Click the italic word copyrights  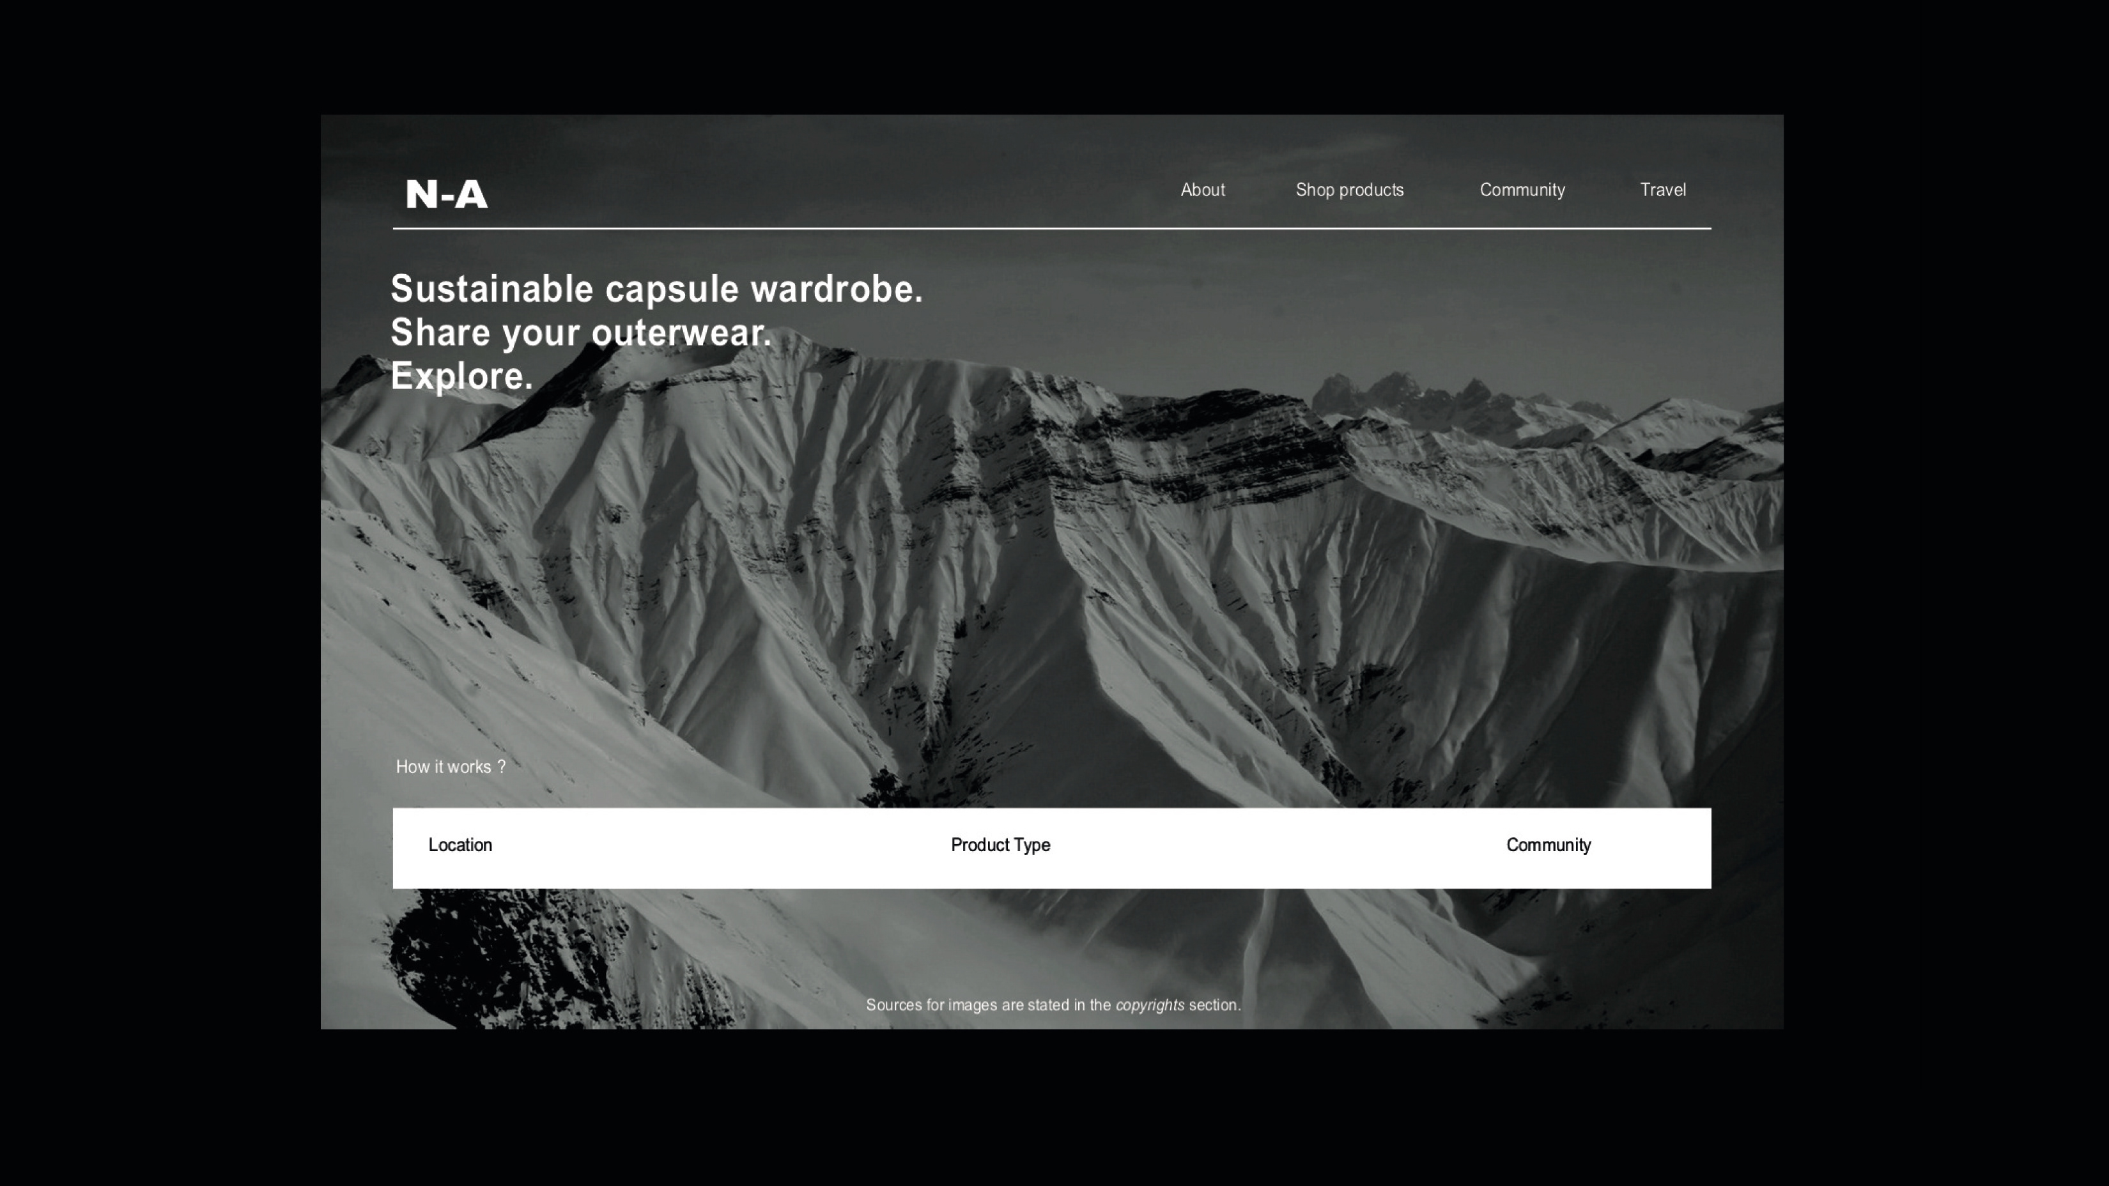click(1150, 1005)
